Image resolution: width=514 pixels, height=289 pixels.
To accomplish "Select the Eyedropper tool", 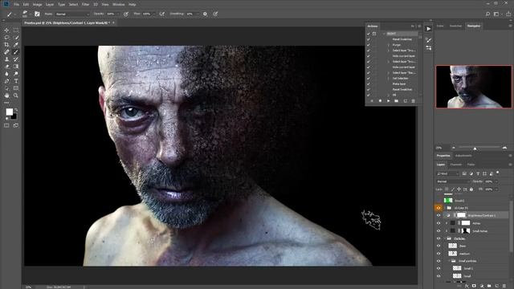I will (16, 45).
